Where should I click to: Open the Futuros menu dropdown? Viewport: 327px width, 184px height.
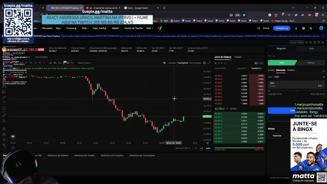pos(72,28)
